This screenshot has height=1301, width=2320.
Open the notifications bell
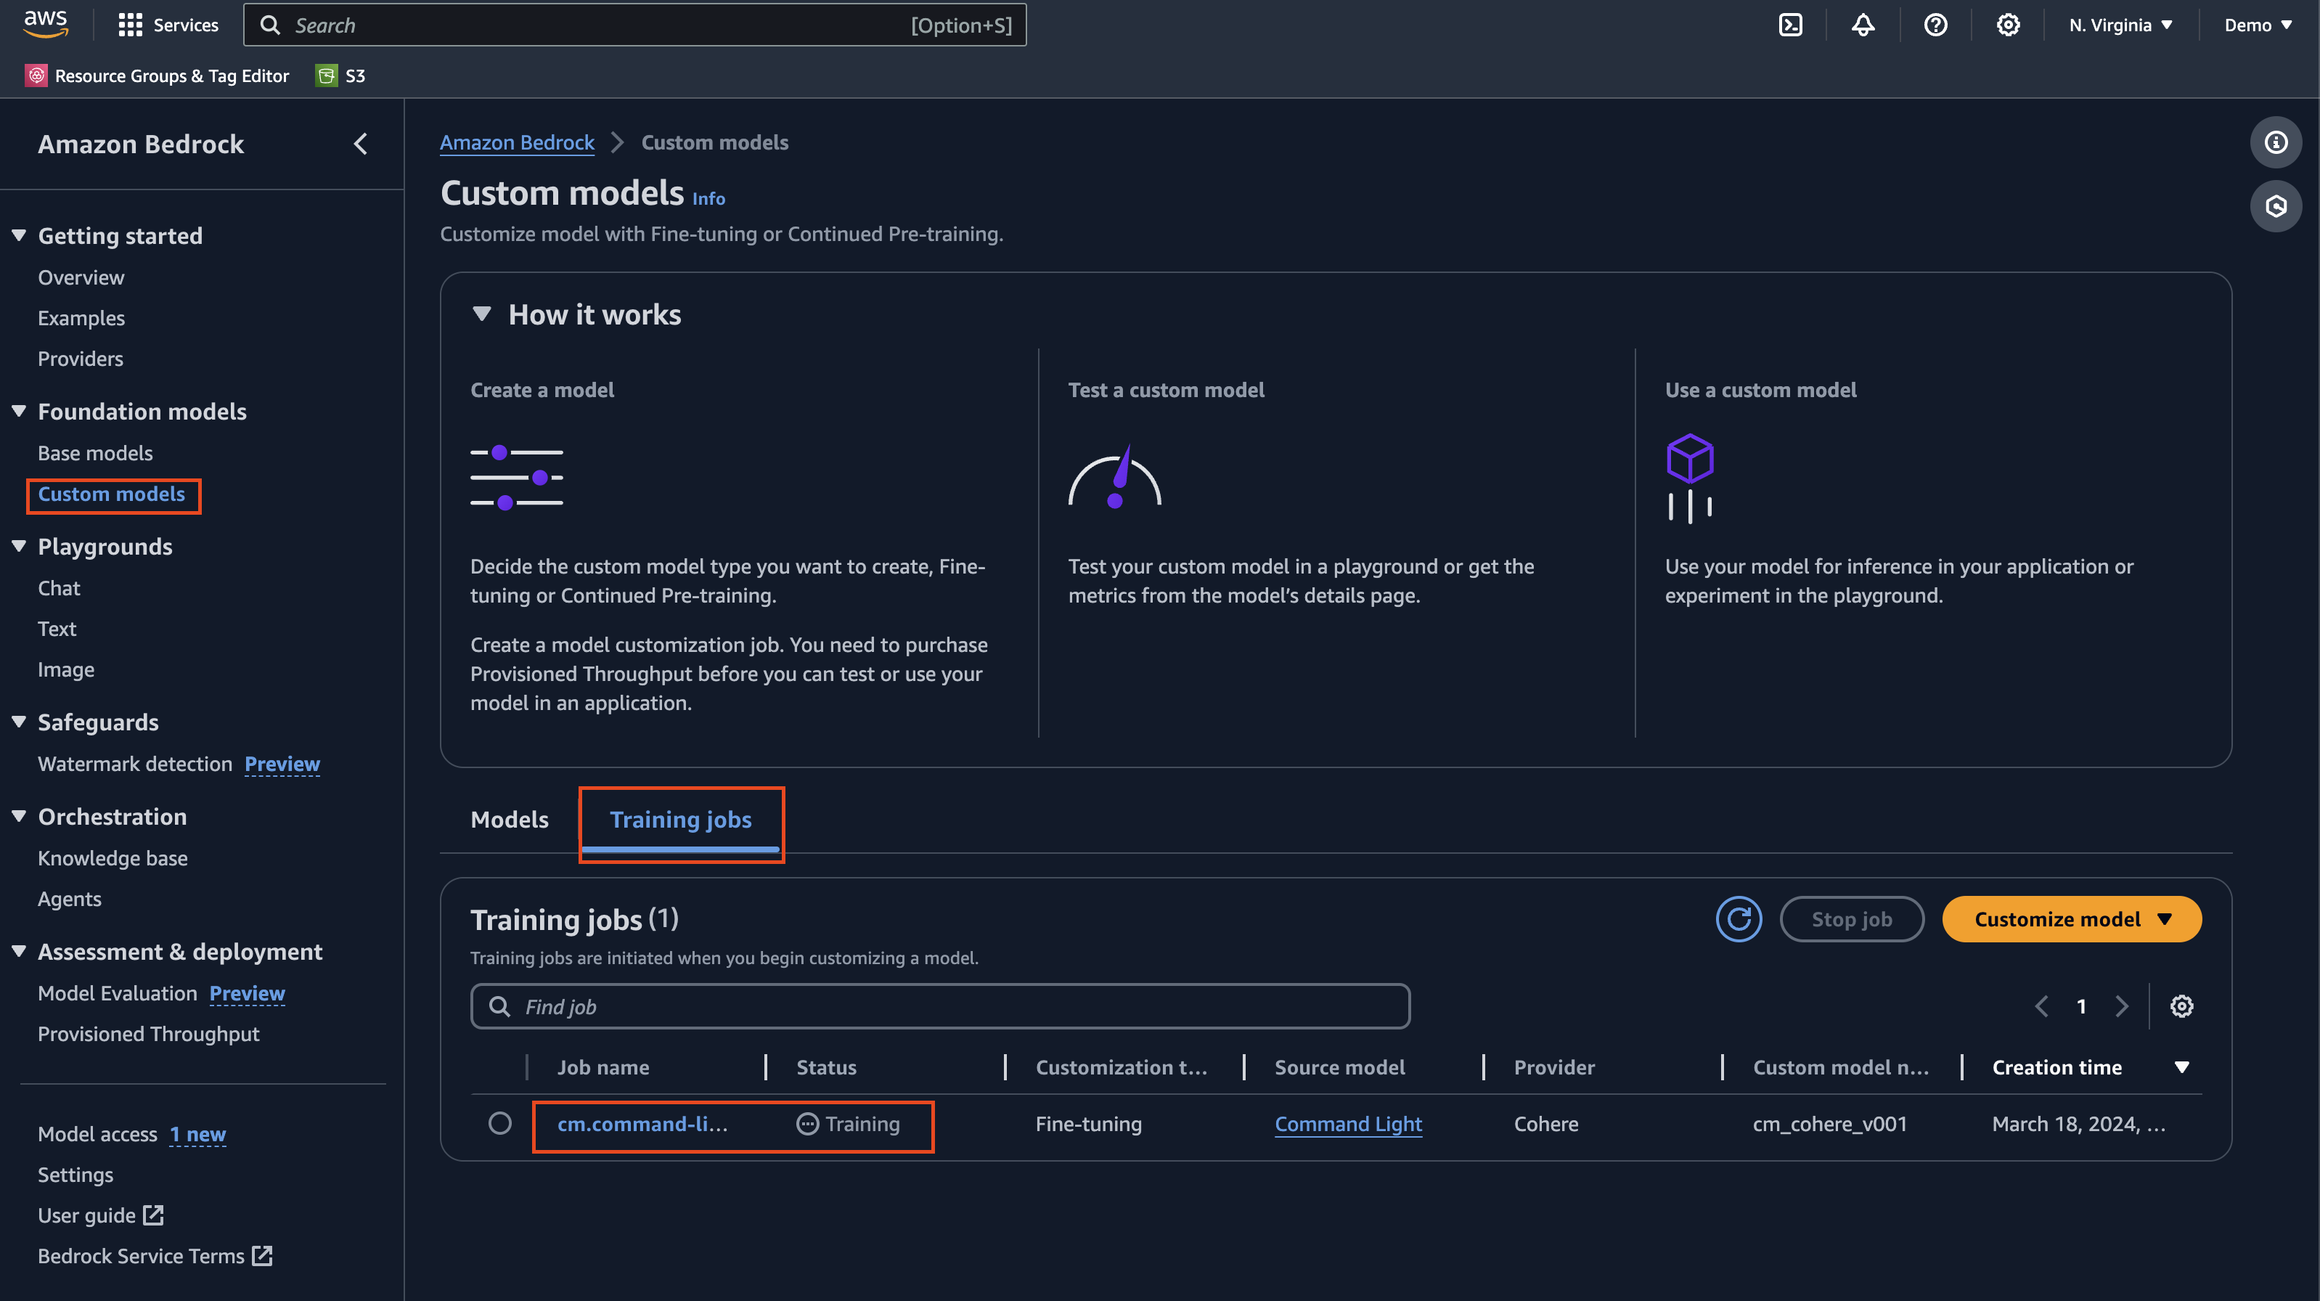point(1863,25)
